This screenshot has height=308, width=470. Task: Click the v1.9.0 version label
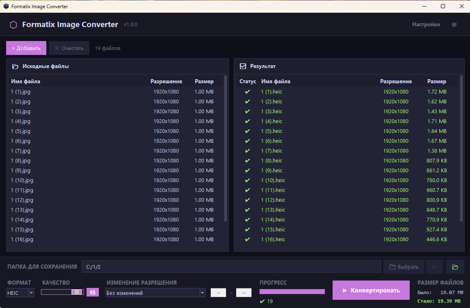130,25
